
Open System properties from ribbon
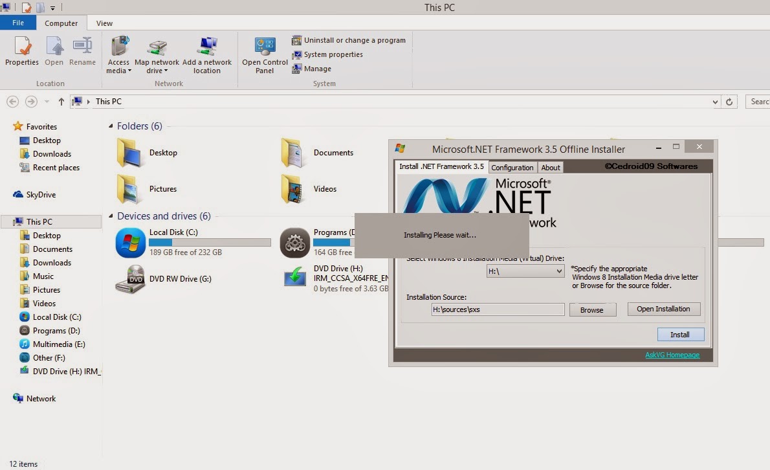coord(327,54)
